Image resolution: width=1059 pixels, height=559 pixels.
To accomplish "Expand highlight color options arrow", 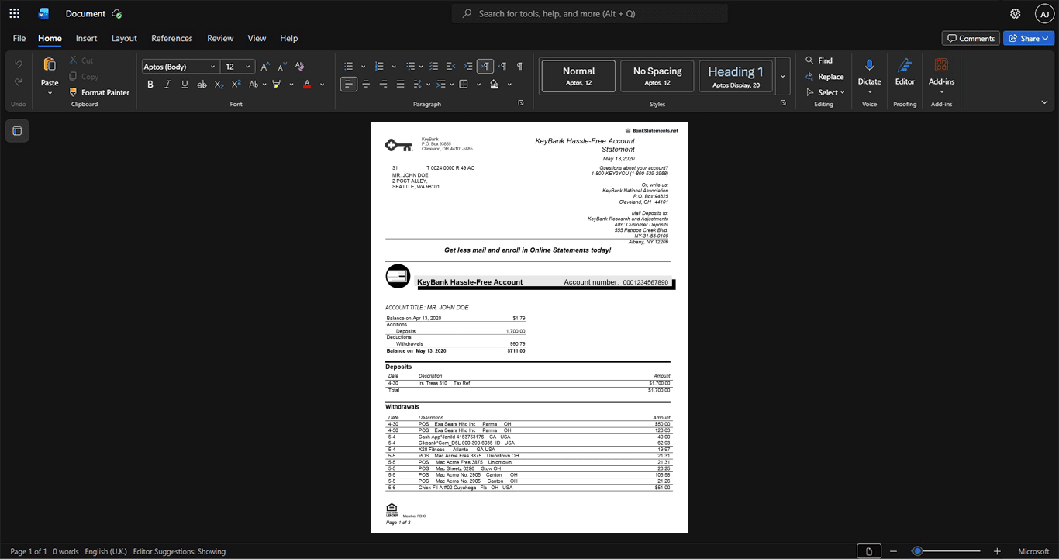I will [291, 85].
